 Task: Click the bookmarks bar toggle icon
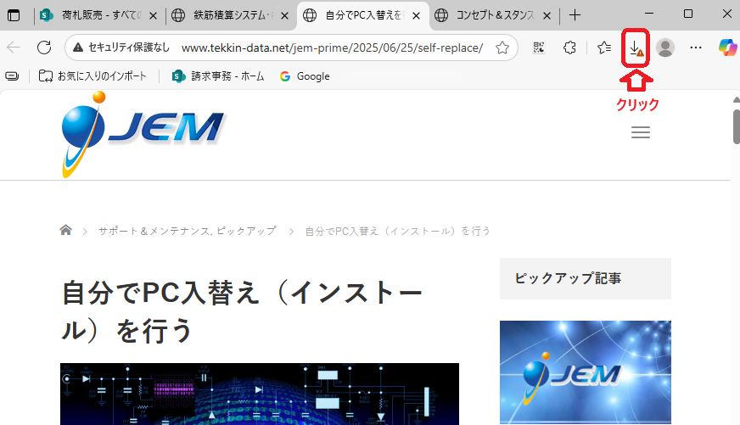pos(12,76)
